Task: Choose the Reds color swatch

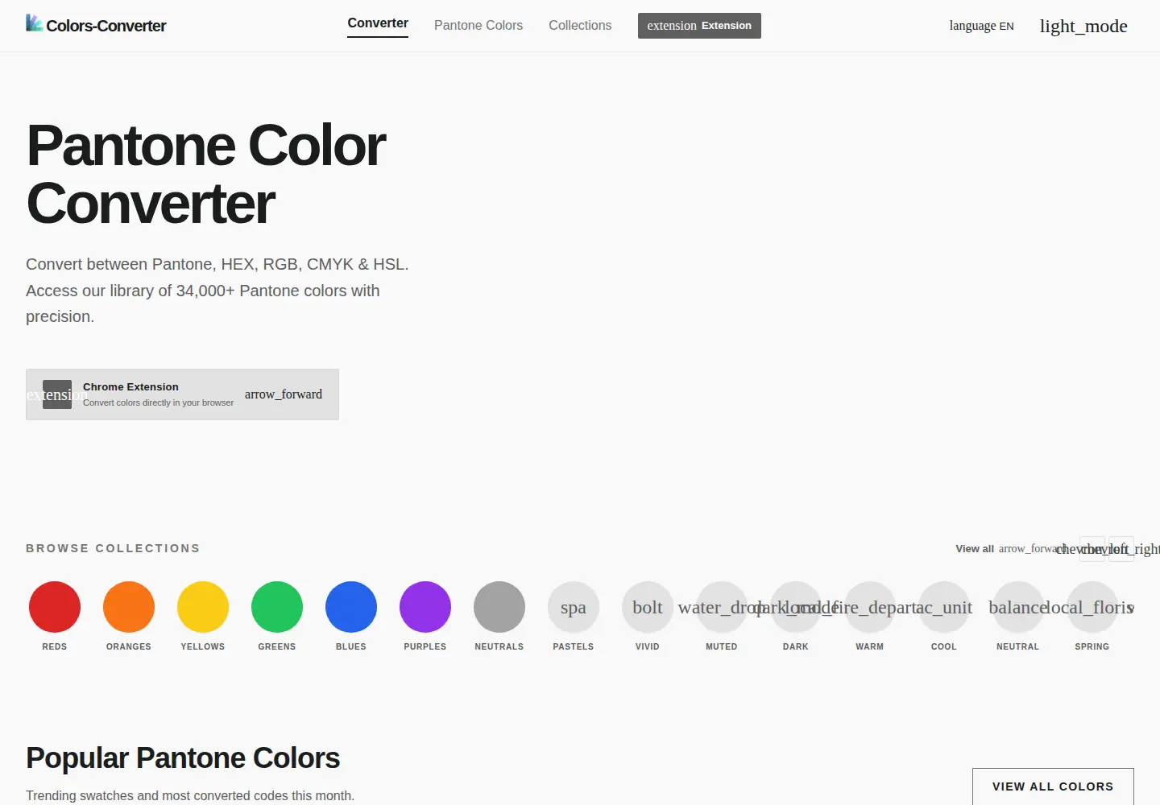Action: click(55, 607)
